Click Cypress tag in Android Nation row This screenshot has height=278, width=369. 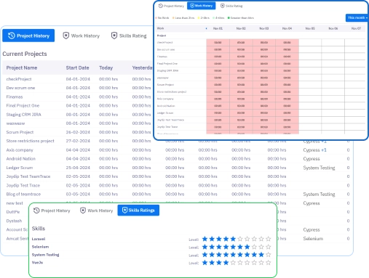[312, 159]
